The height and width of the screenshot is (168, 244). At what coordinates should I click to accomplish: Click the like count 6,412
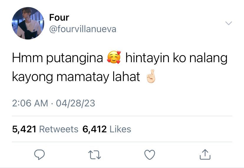pyautogui.click(x=95, y=129)
